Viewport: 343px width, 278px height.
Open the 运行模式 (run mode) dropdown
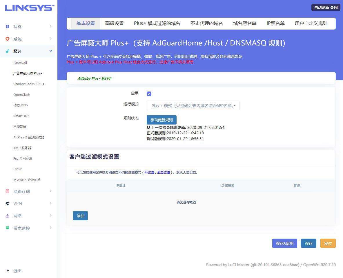[x=193, y=106]
